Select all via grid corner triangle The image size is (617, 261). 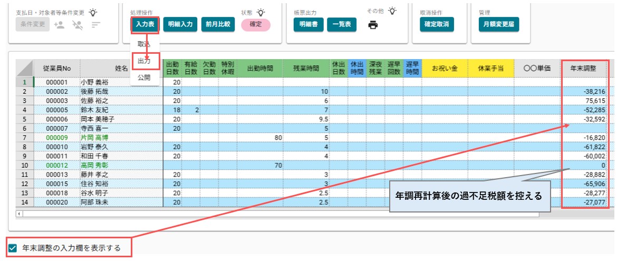24,69
